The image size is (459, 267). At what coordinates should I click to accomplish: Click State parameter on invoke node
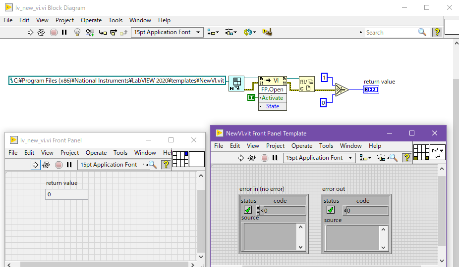click(273, 106)
